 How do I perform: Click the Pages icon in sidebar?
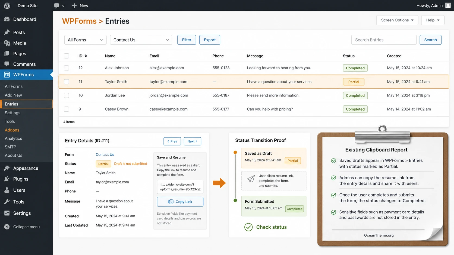pos(7,54)
